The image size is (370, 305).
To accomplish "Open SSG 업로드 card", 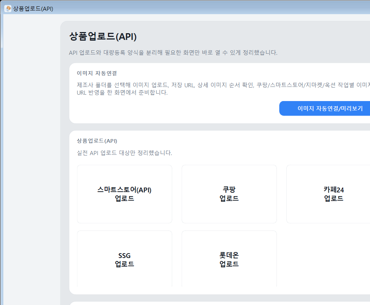I will [x=125, y=259].
